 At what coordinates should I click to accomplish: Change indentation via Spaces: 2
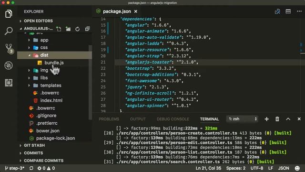(235, 168)
